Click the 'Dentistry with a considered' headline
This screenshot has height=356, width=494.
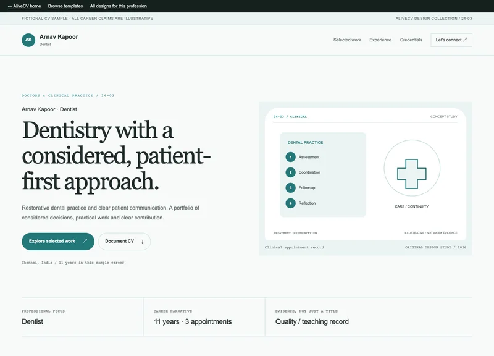(116, 156)
